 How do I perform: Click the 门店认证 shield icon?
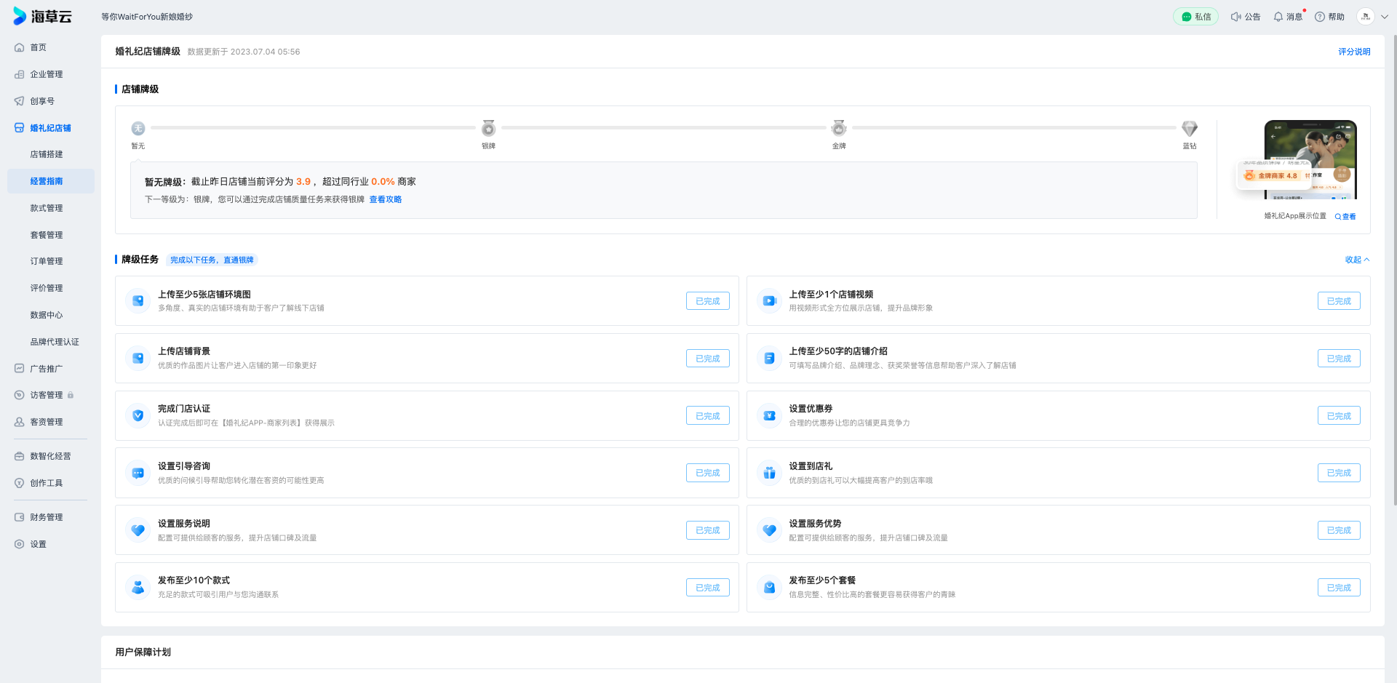138,415
